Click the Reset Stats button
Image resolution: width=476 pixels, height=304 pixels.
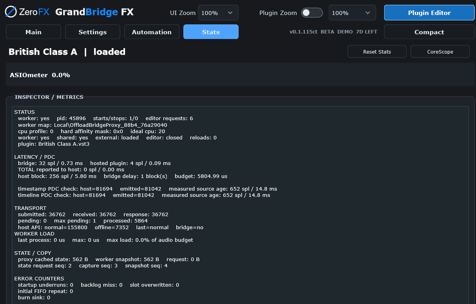(377, 52)
